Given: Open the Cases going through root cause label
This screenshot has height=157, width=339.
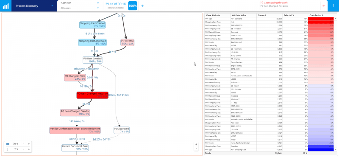Looking at the screenshot, I should (274, 3).
